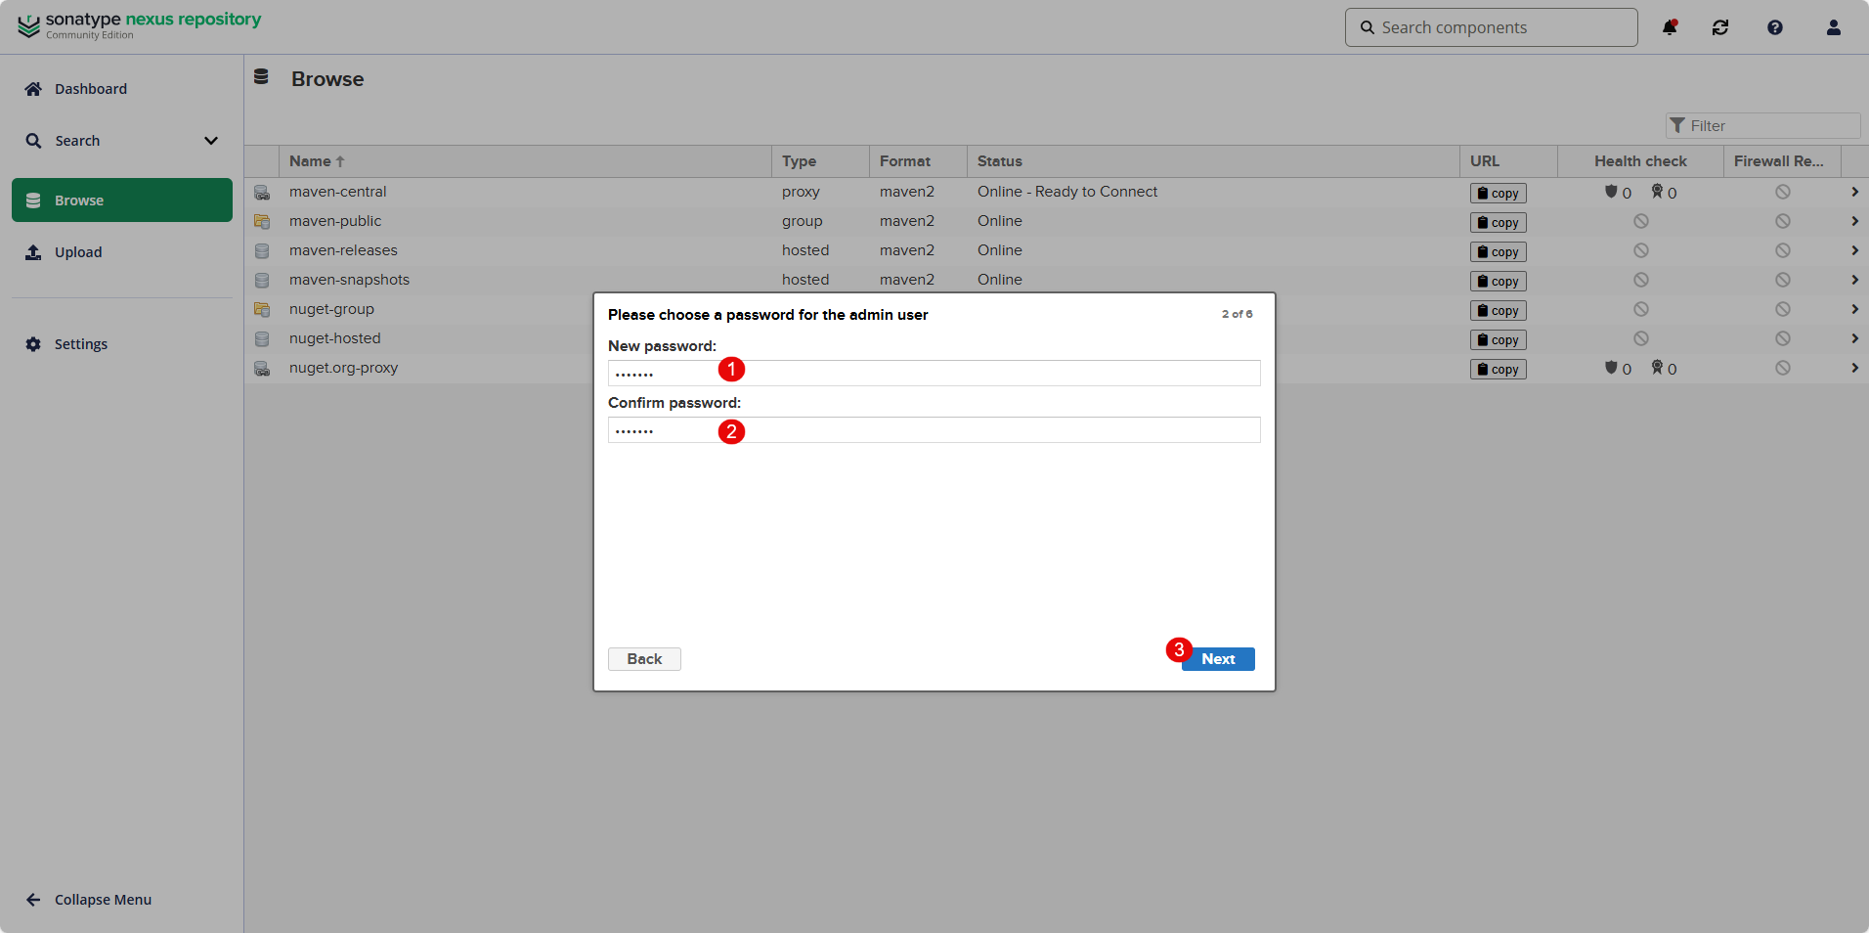The width and height of the screenshot is (1869, 933).
Task: Expand the maven-central row arrow
Action: click(x=1854, y=192)
